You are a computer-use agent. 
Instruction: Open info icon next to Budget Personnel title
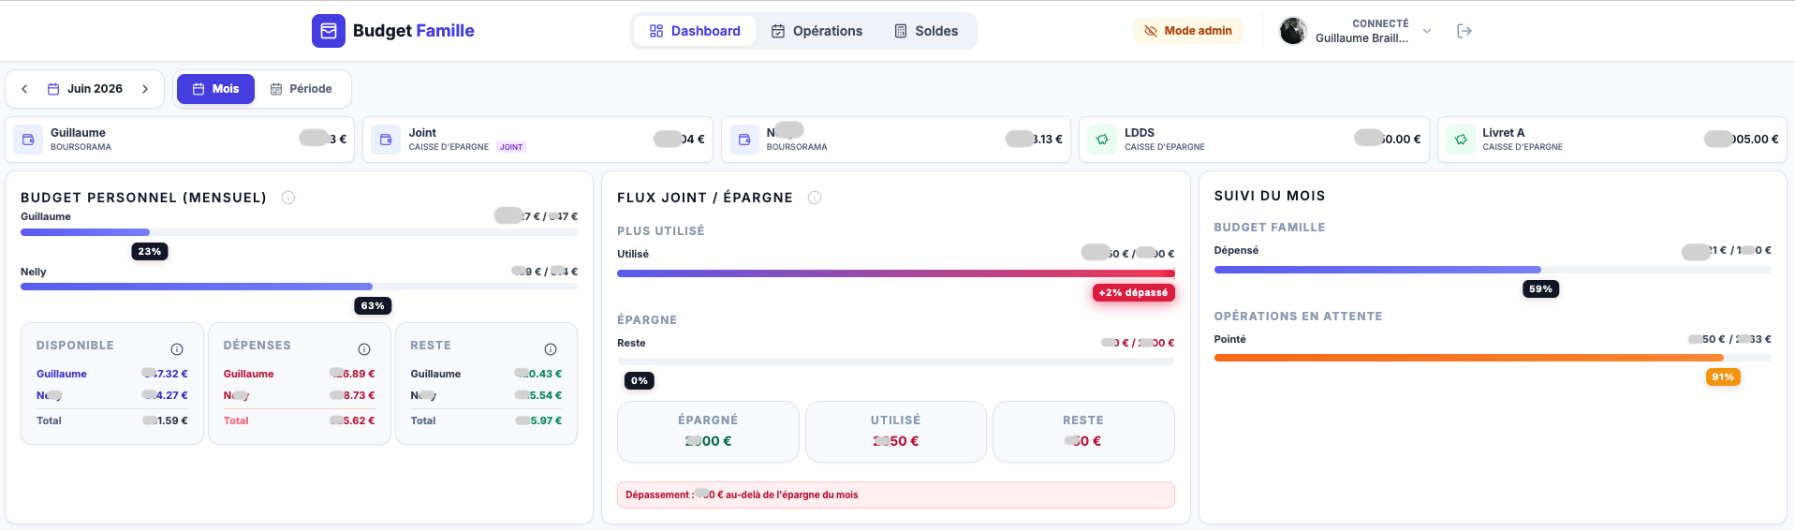(x=288, y=198)
